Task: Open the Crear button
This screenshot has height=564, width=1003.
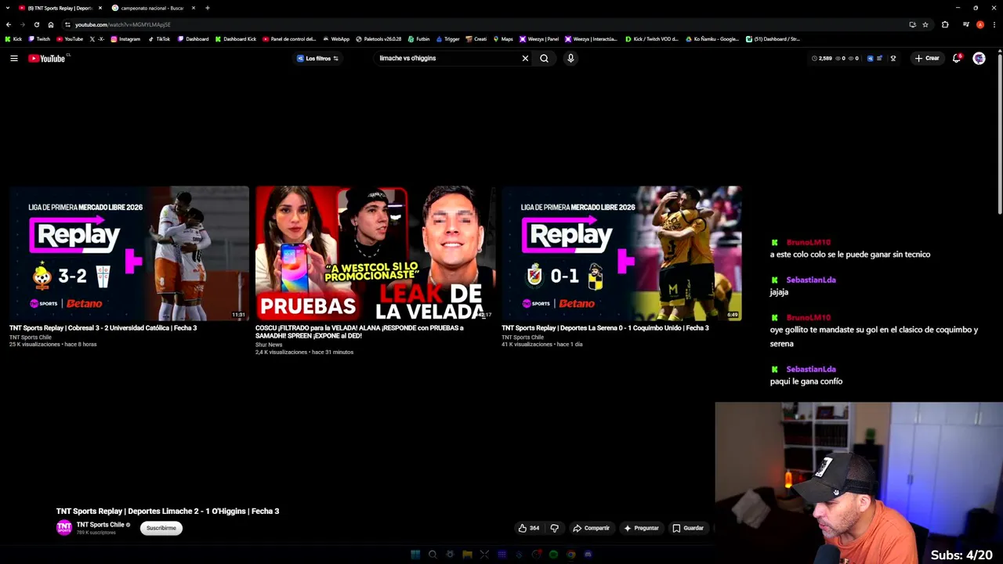Action: pos(927,58)
